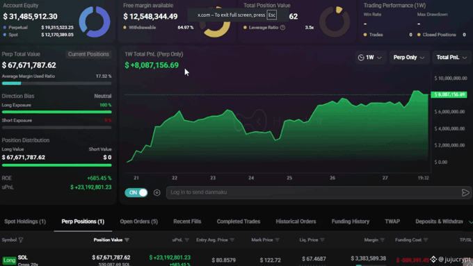Click the Win Rate label
Screen dimensions: 473x266
tap(372, 15)
